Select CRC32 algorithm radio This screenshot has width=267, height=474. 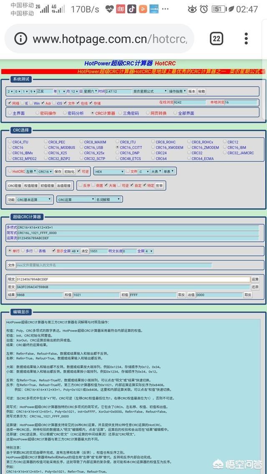click(189, 153)
